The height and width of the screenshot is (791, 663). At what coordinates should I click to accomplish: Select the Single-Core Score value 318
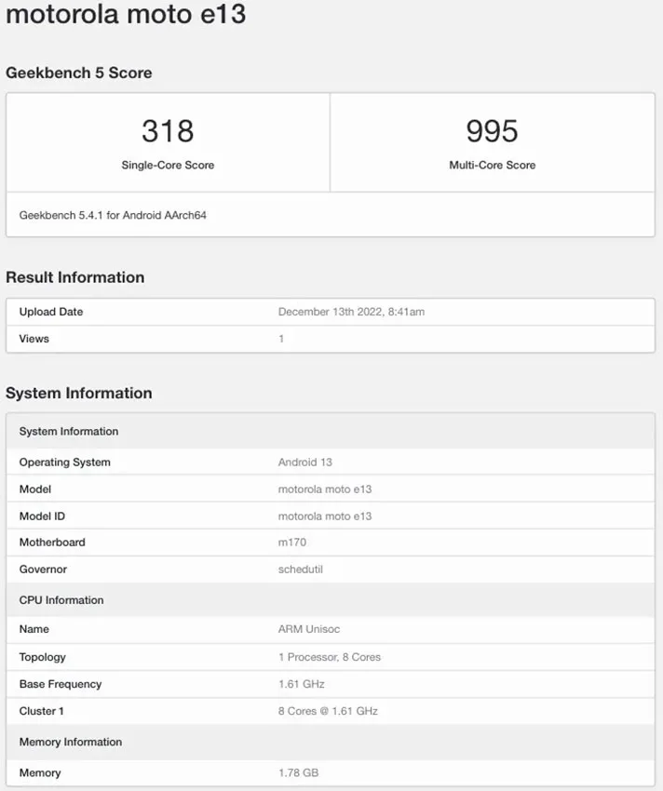pos(168,131)
